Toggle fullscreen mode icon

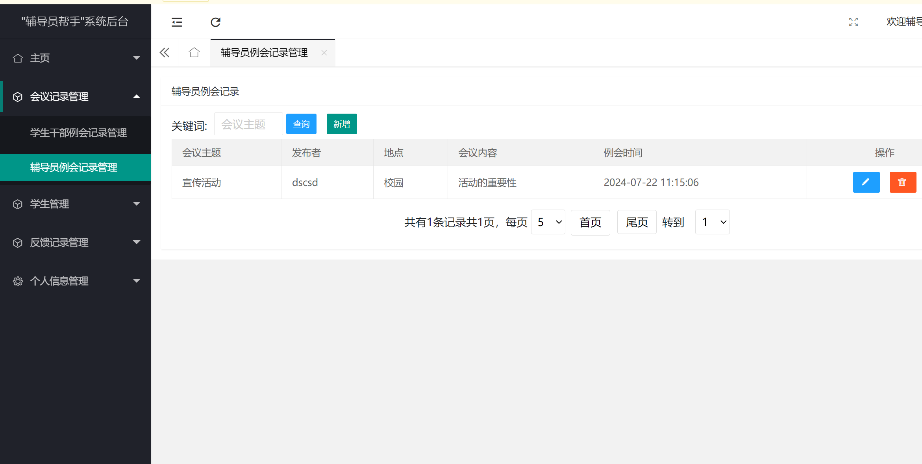click(x=853, y=22)
